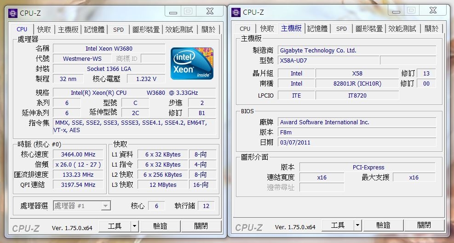Minimize the left CPU-Z window
Image resolution: width=454 pixels, height=243 pixels.
173,12
